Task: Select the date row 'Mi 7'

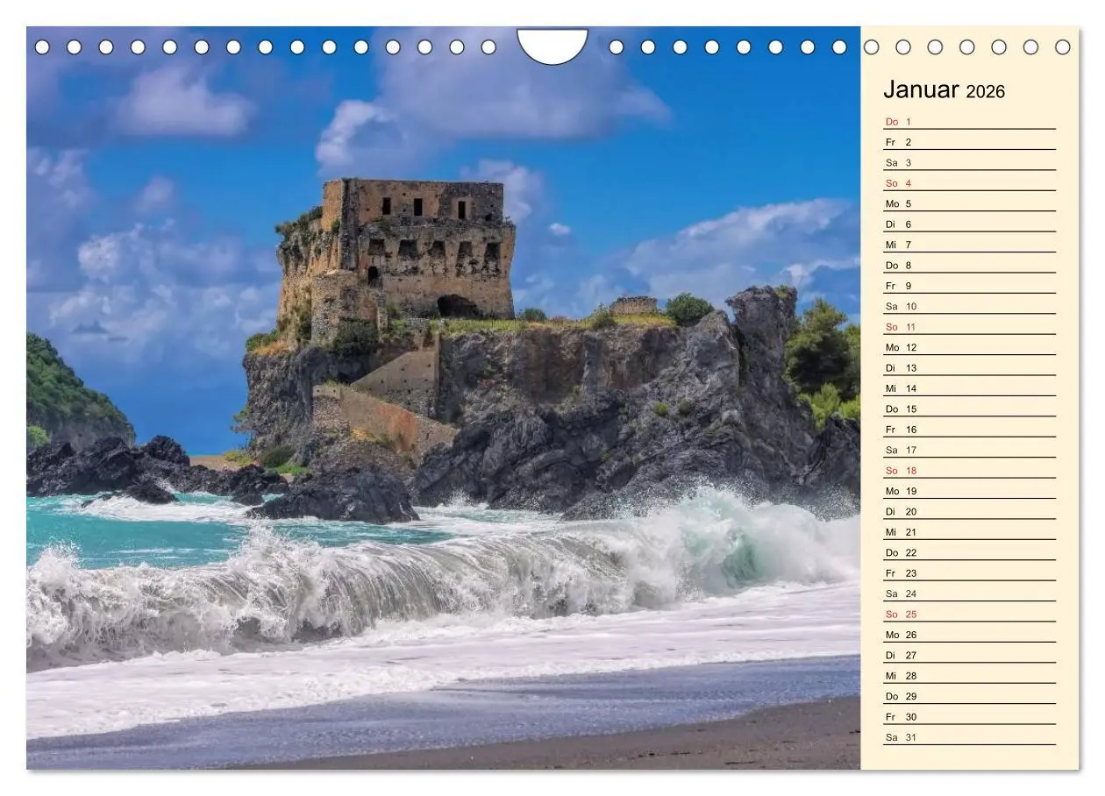Action: [x=969, y=245]
